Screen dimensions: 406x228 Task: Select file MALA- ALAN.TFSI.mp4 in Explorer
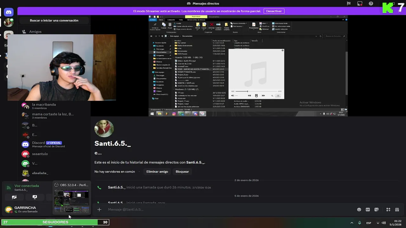(x=187, y=61)
